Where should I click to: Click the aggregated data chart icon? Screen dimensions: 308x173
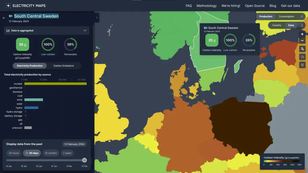point(8,31)
